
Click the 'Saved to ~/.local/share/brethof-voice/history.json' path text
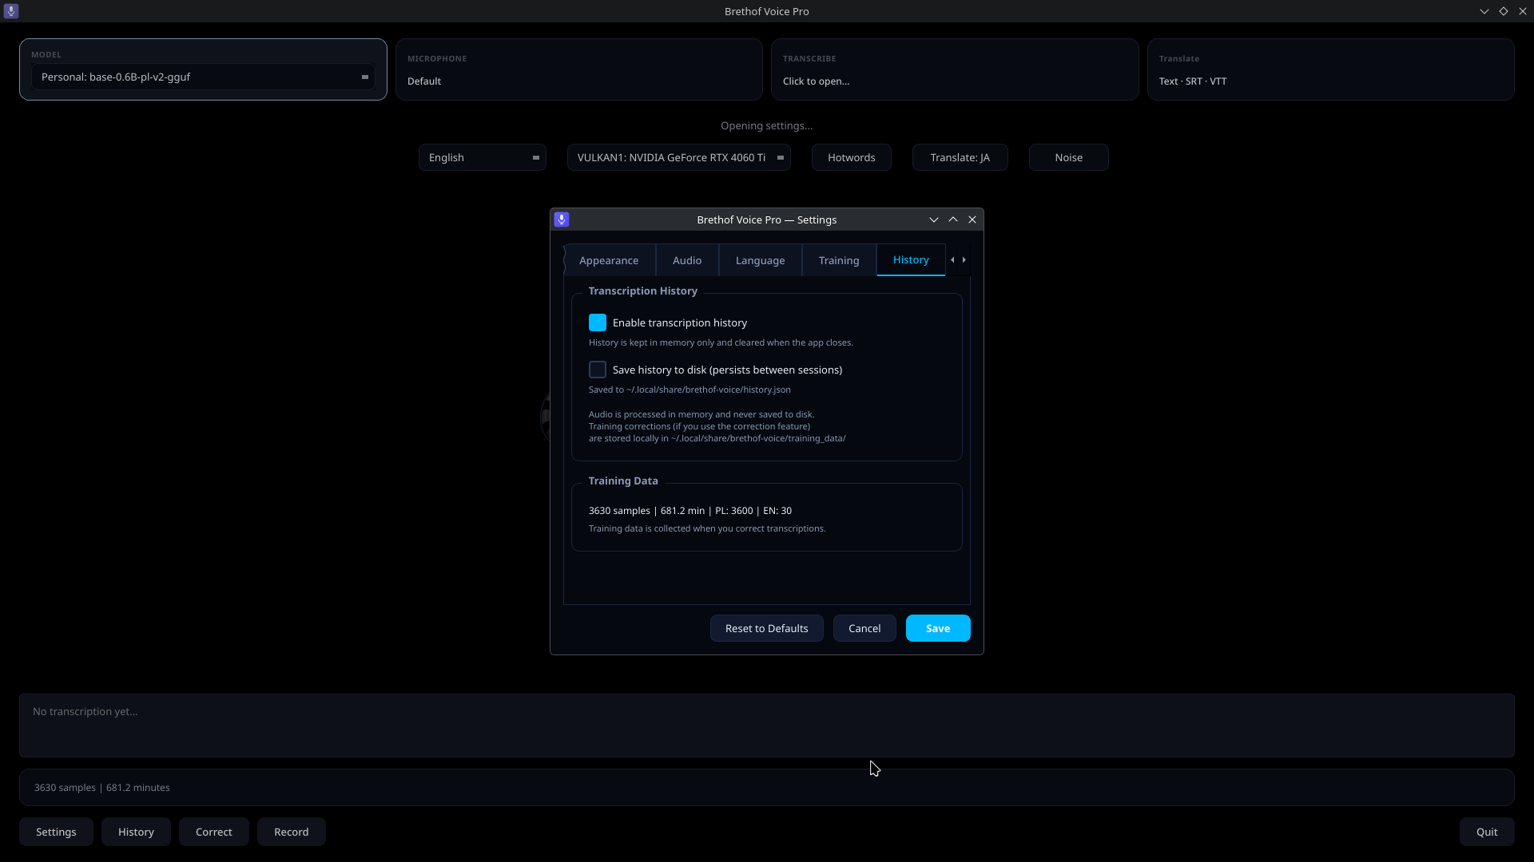(690, 389)
